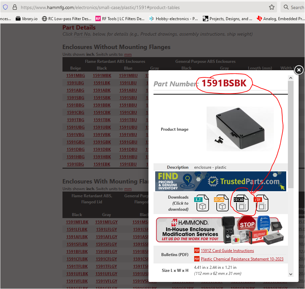Click the popup vertical scrollbar thumb

[x=291, y=135]
